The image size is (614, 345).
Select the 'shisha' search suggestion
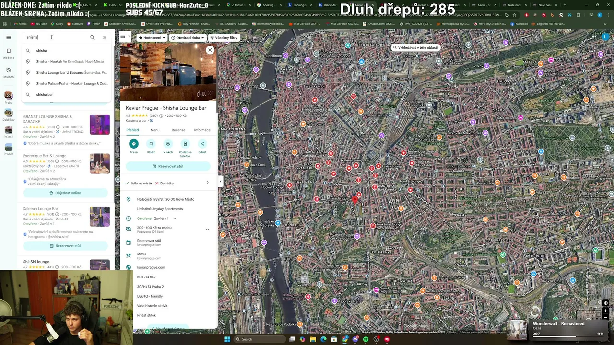pos(66,50)
